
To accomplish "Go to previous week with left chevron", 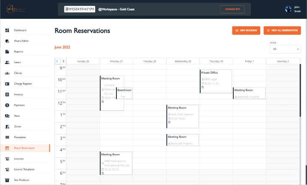I will 58,61.
